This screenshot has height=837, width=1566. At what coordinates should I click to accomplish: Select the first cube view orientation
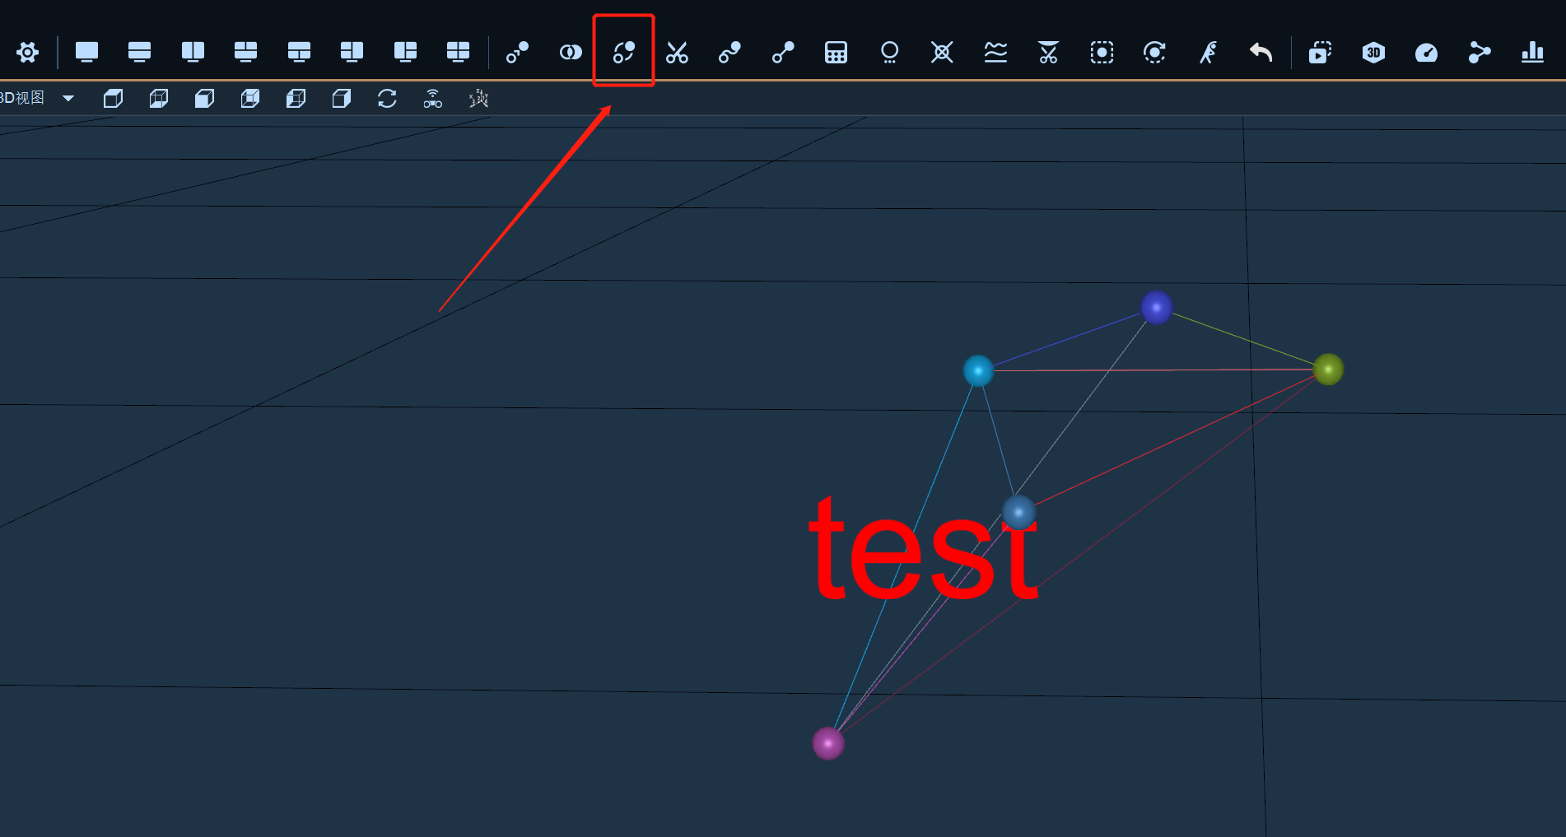[114, 99]
